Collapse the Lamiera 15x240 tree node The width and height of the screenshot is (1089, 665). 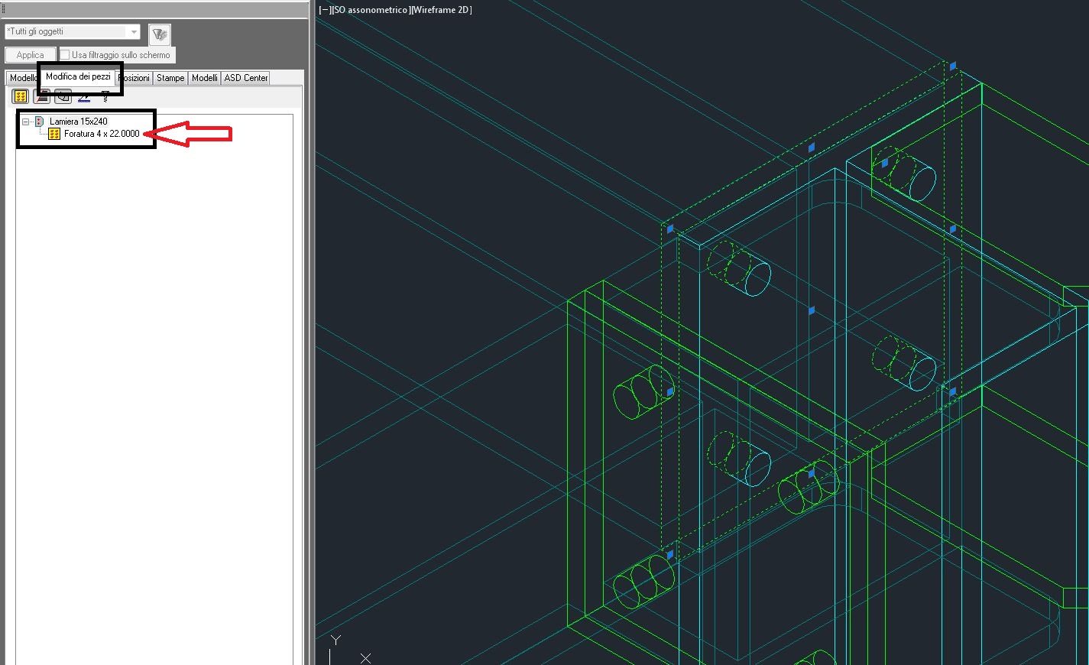tap(25, 122)
